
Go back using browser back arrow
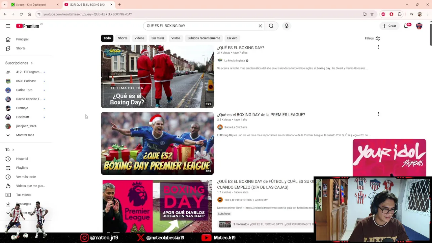click(5, 14)
